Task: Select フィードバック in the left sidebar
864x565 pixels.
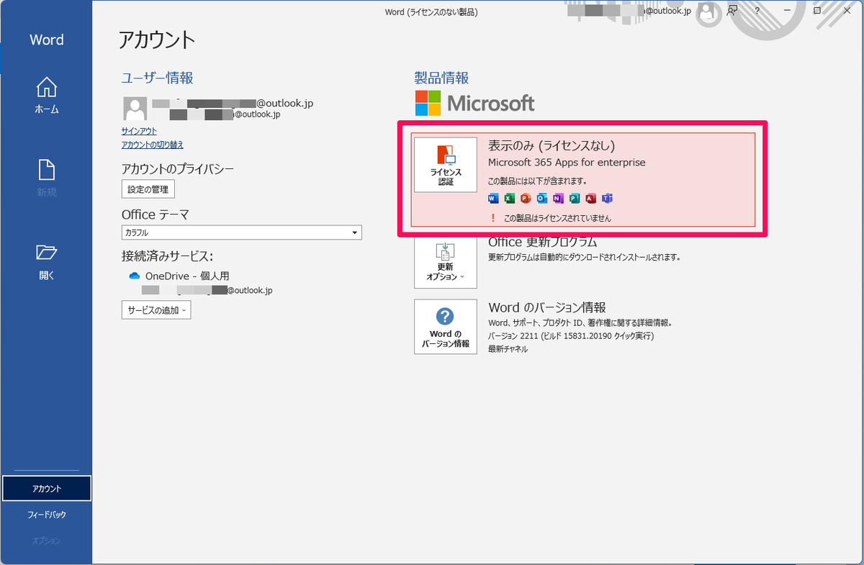Action: click(47, 515)
